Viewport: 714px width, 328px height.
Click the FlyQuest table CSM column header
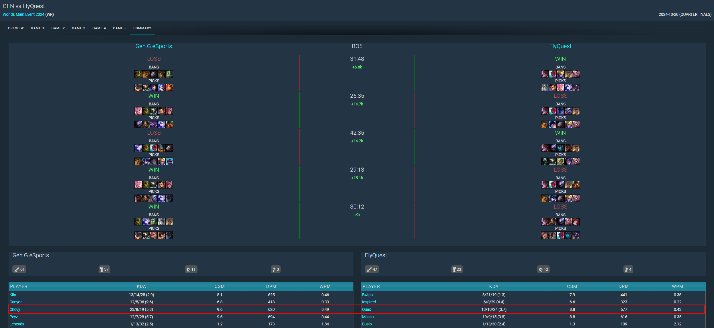point(572,286)
